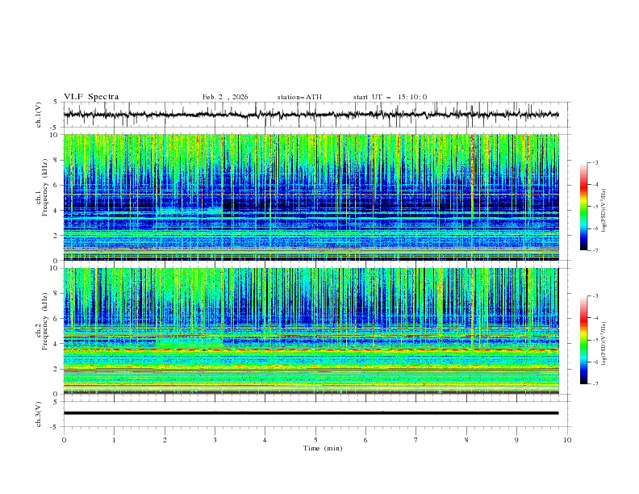Click the ch.2 spectrogram color bar
Viewport: 639px width, 494px height.
point(583,340)
